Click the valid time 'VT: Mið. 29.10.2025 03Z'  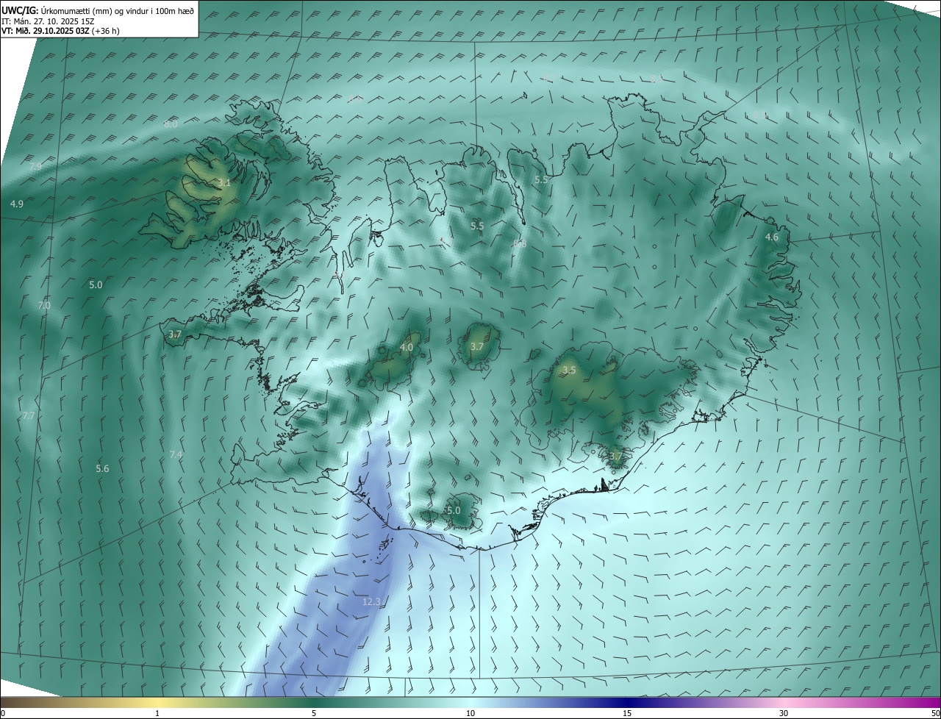click(x=45, y=31)
